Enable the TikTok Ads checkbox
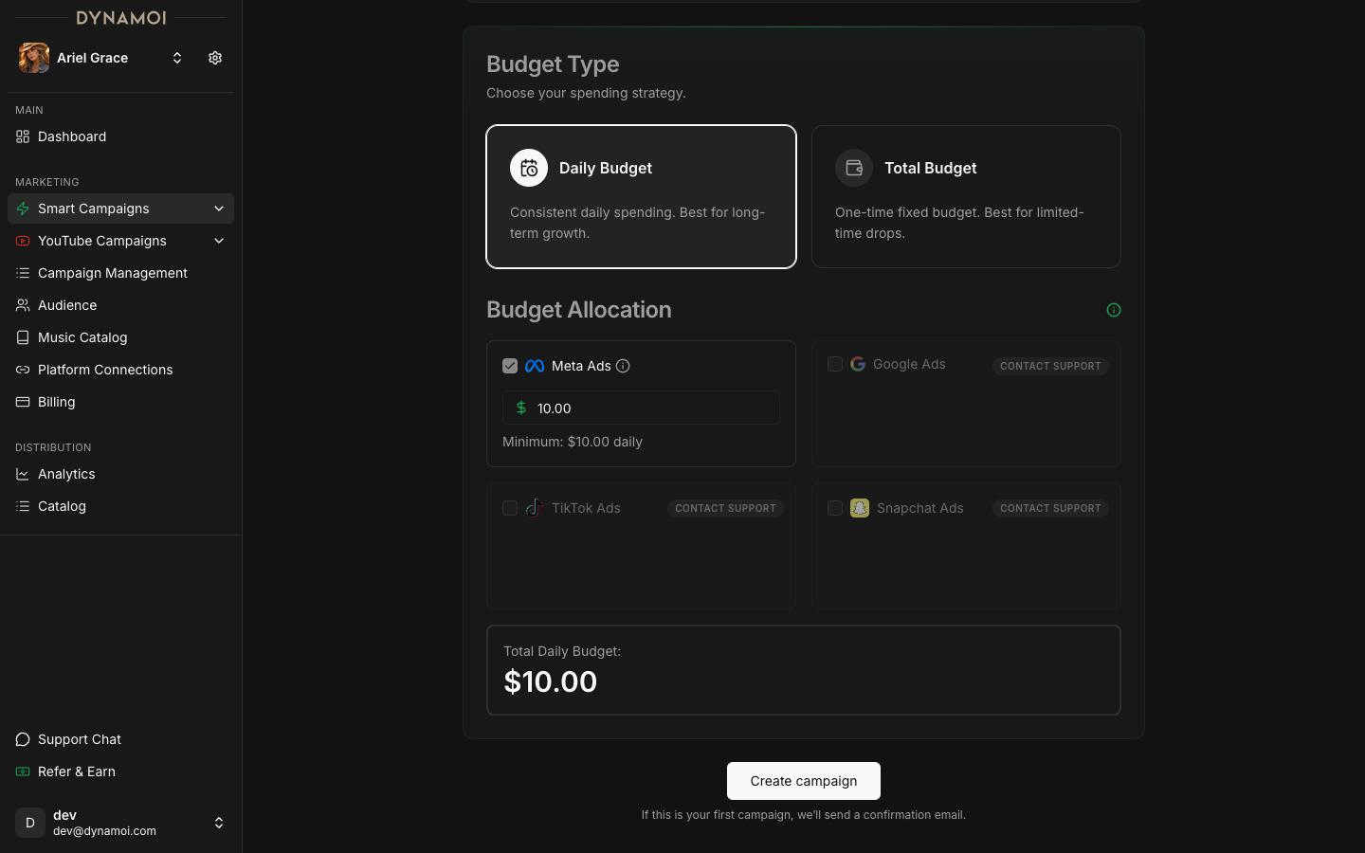The width and height of the screenshot is (1365, 853). 510,508
